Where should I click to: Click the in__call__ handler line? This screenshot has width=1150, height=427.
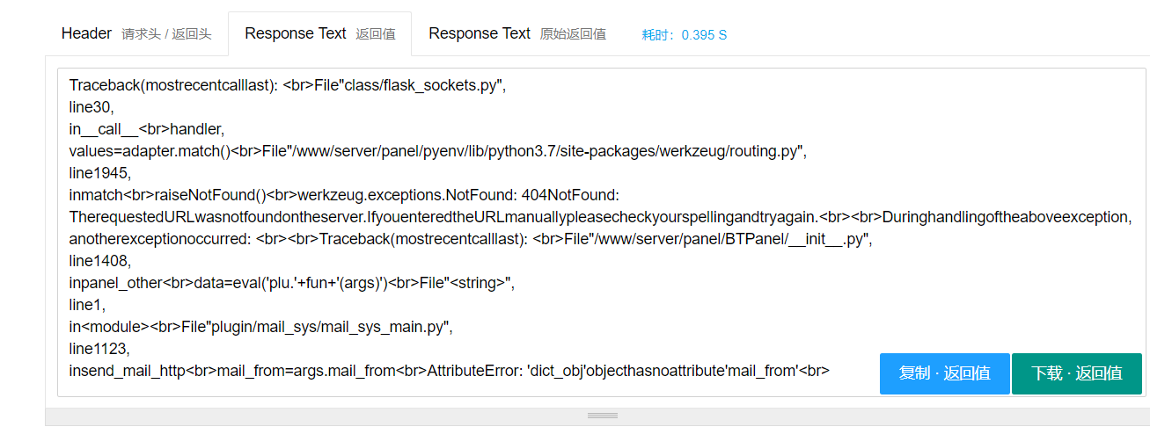coord(147,129)
